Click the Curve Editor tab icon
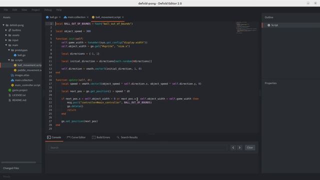The image size is (320, 180). point(68,137)
